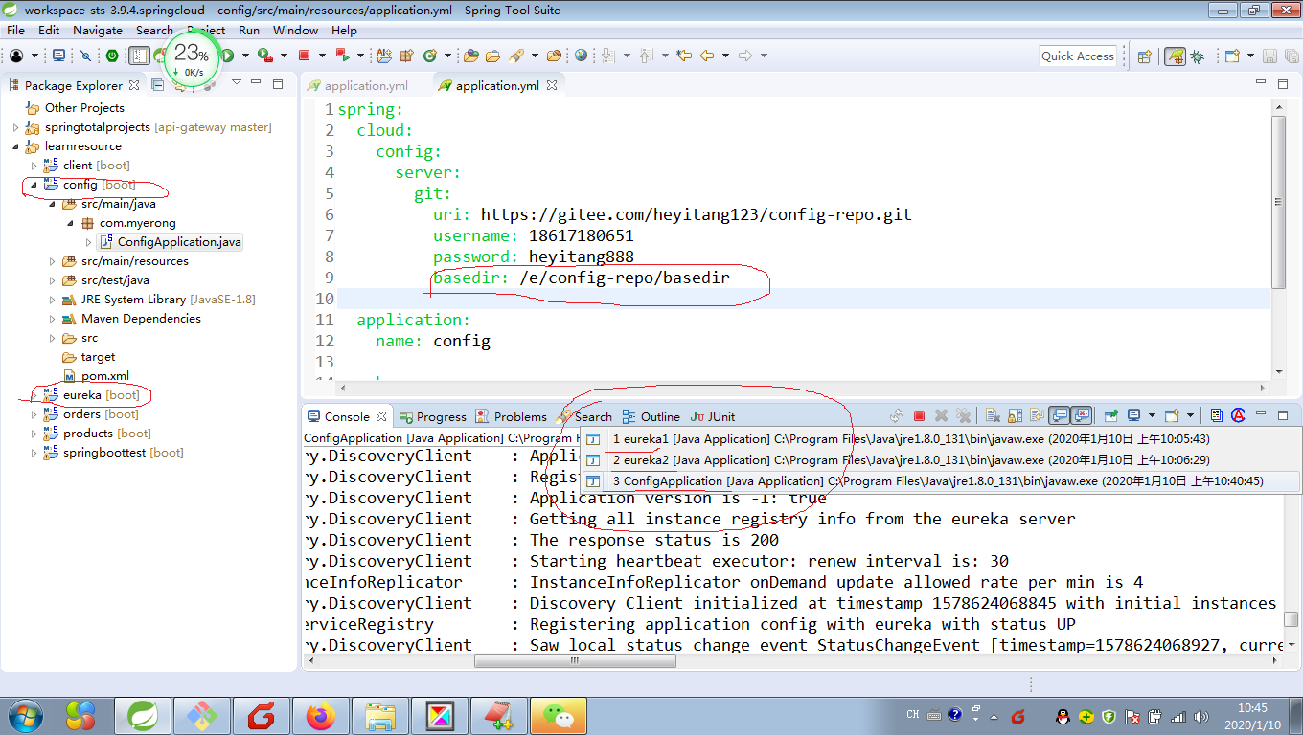The height and width of the screenshot is (735, 1303).
Task: Toggle Word Wrap in the Console
Action: 1037,416
